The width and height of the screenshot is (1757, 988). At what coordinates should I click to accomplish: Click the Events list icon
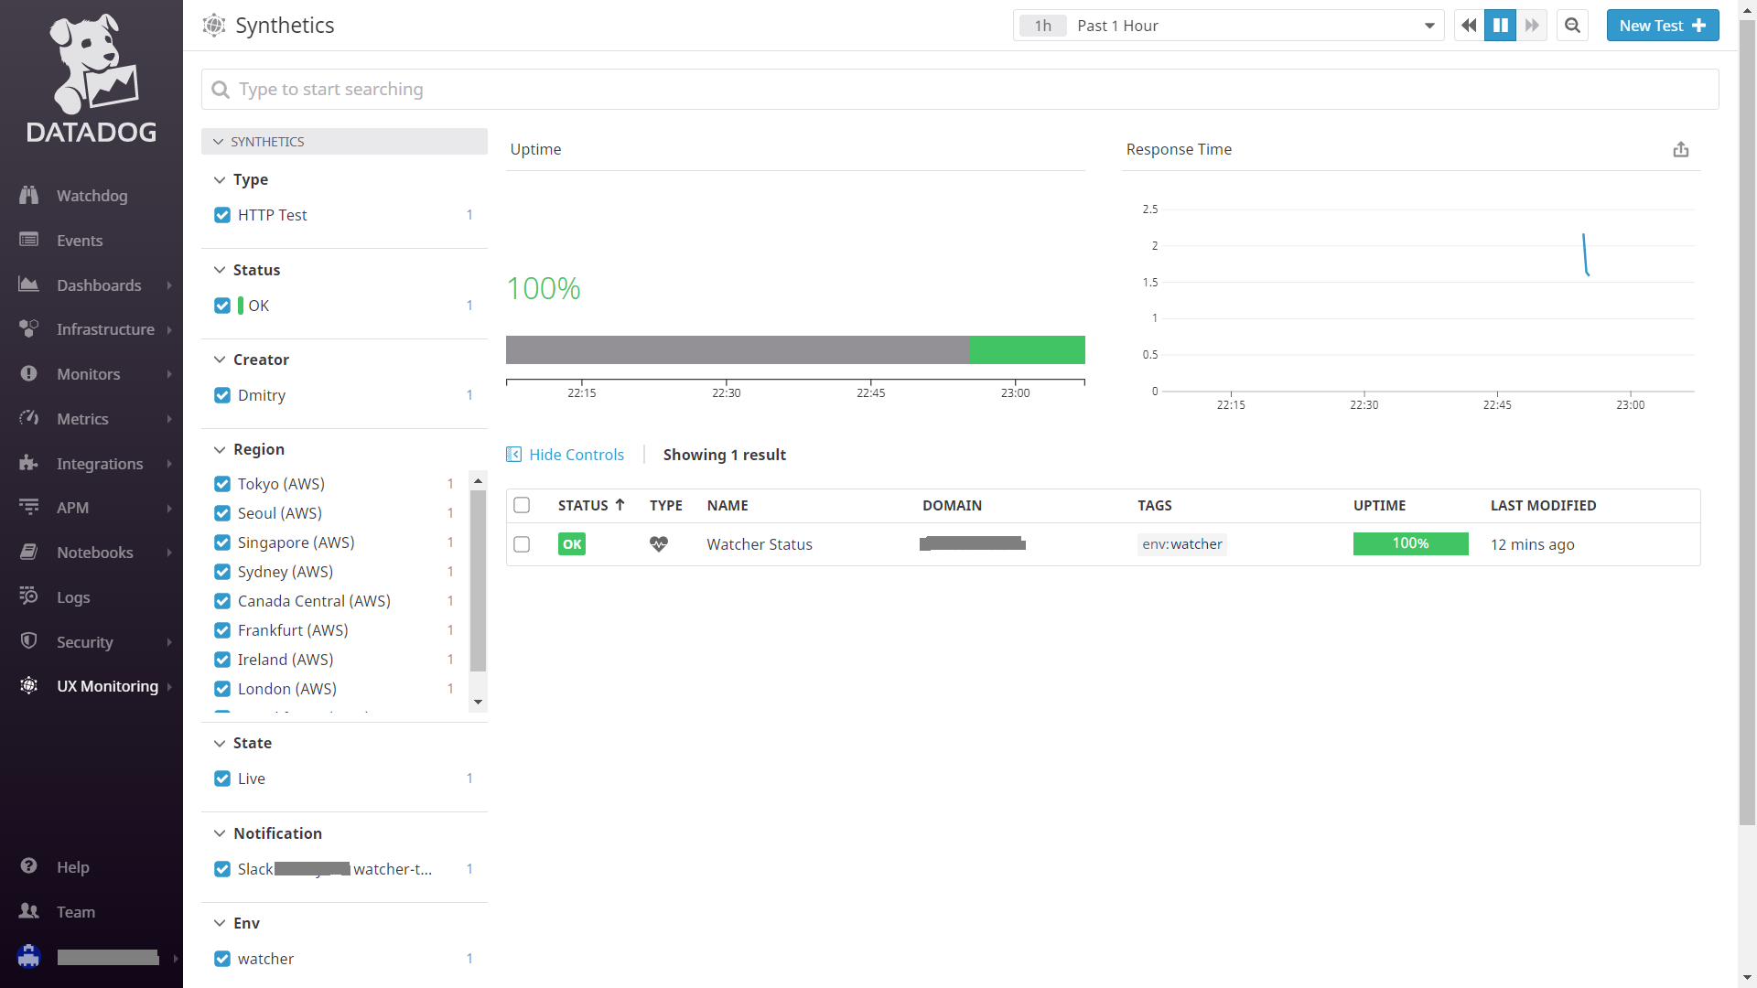(x=29, y=240)
